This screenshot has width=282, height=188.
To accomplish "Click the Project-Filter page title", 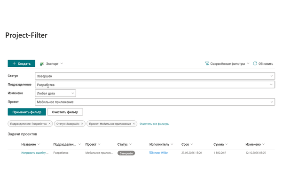I will [x=26, y=35].
